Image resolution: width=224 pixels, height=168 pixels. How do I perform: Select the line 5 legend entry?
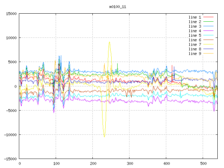click(x=195, y=35)
